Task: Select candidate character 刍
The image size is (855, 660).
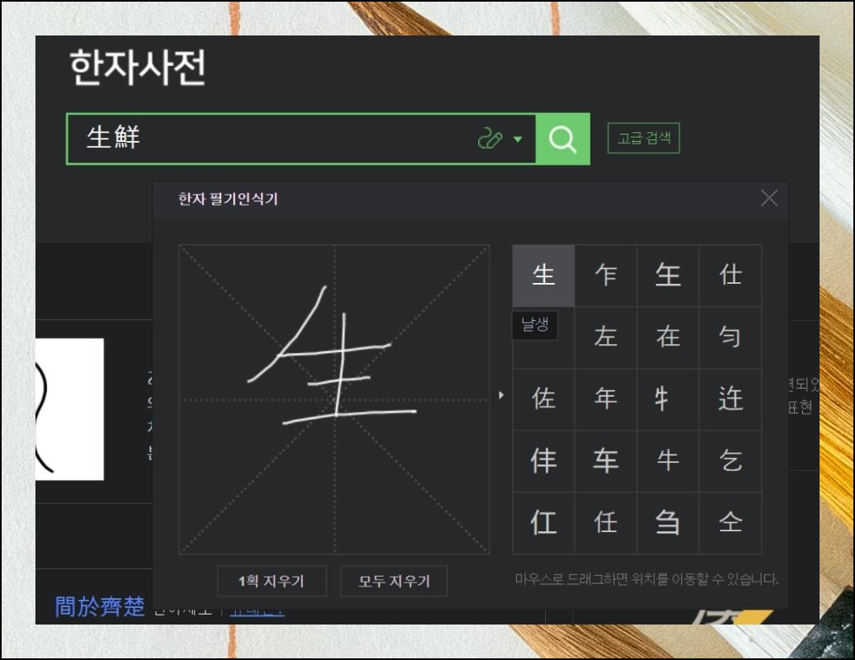Action: tap(668, 523)
